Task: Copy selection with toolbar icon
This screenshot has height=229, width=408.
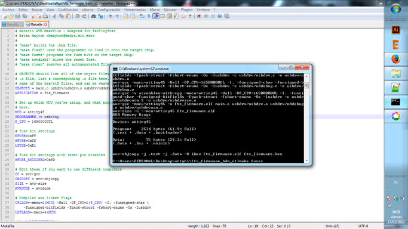Action: coord(62,16)
